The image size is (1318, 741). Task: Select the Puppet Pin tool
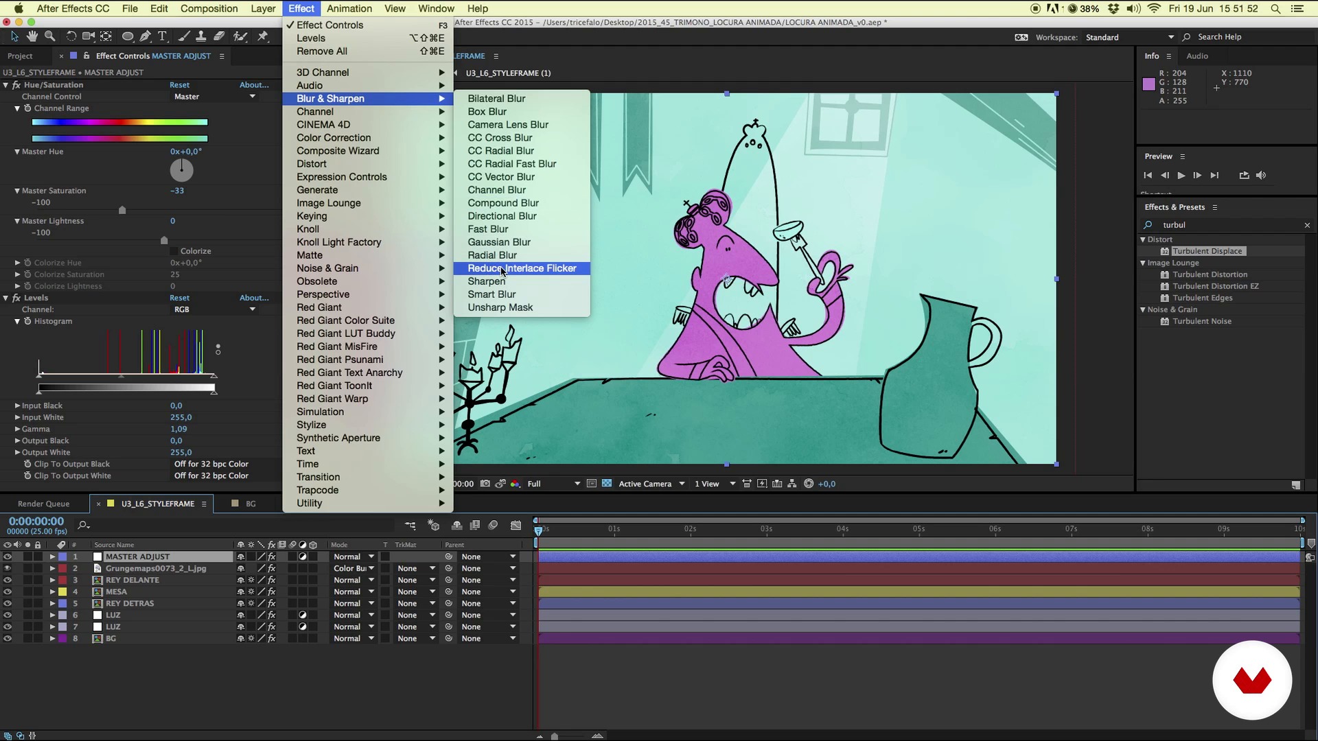tap(263, 36)
